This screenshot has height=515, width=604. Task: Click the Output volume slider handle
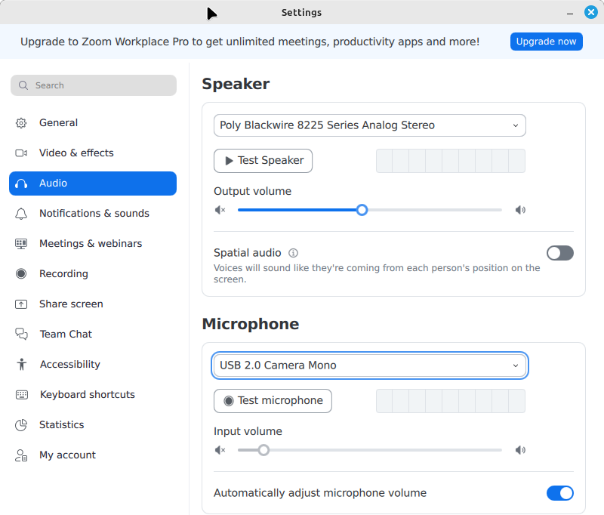[x=362, y=210]
